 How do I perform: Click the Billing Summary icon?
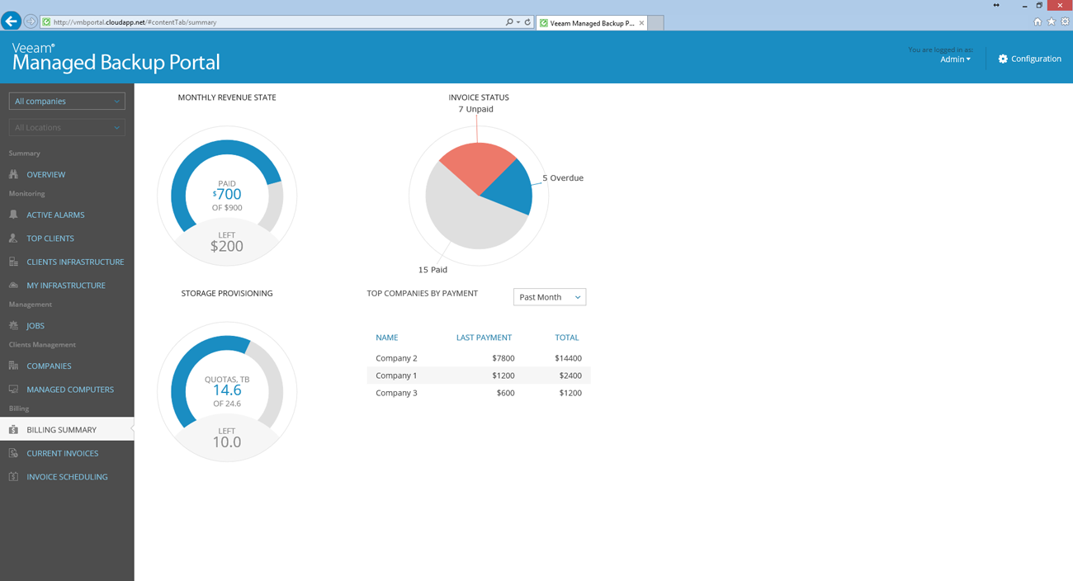13,429
